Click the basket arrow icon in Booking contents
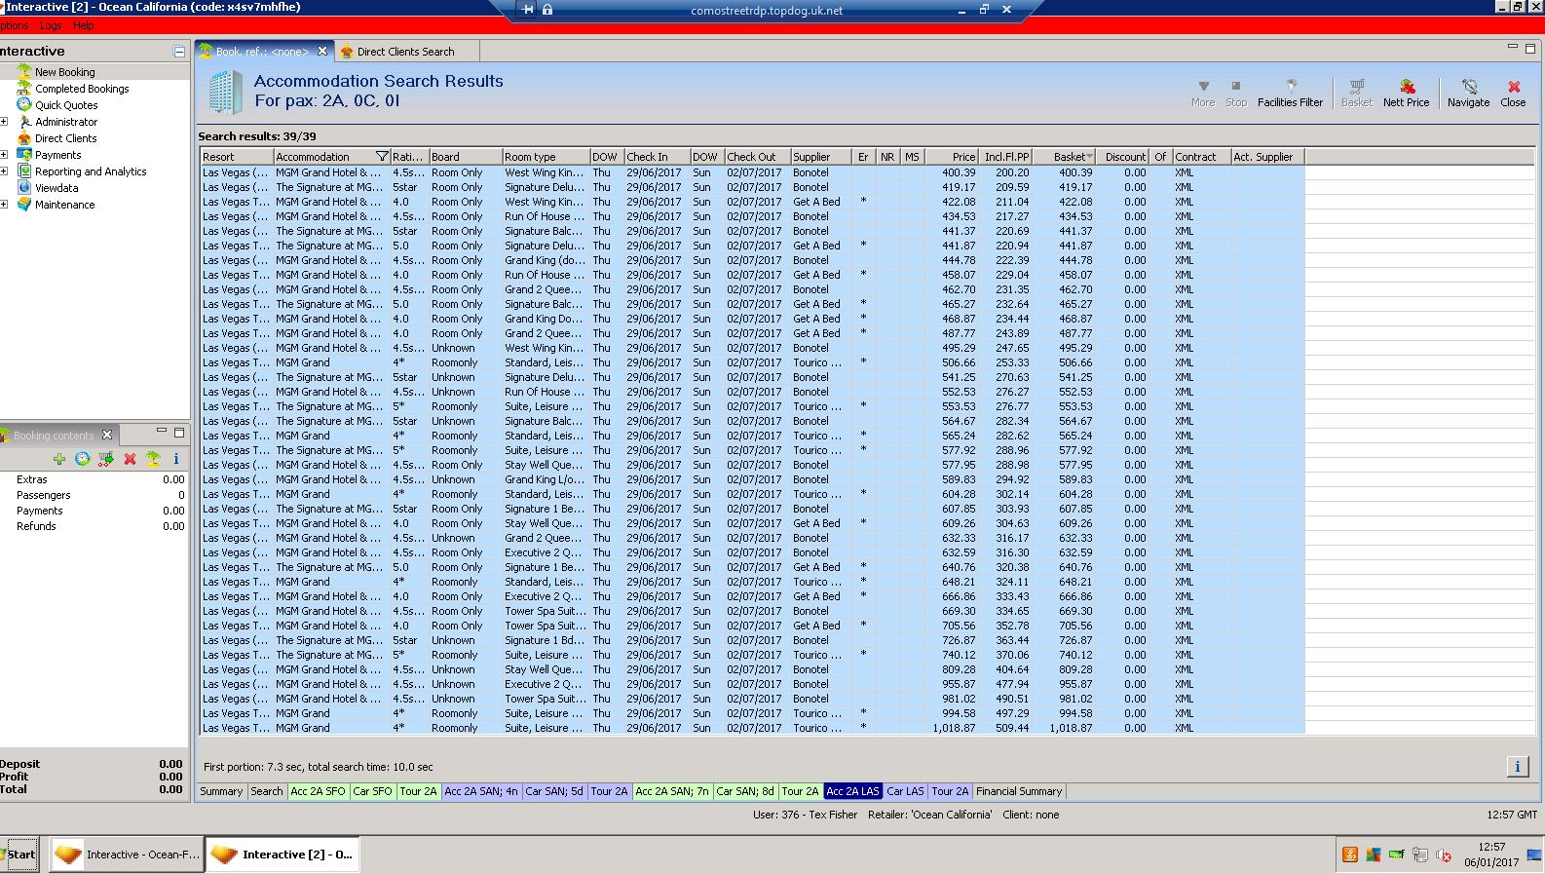 click(x=106, y=459)
